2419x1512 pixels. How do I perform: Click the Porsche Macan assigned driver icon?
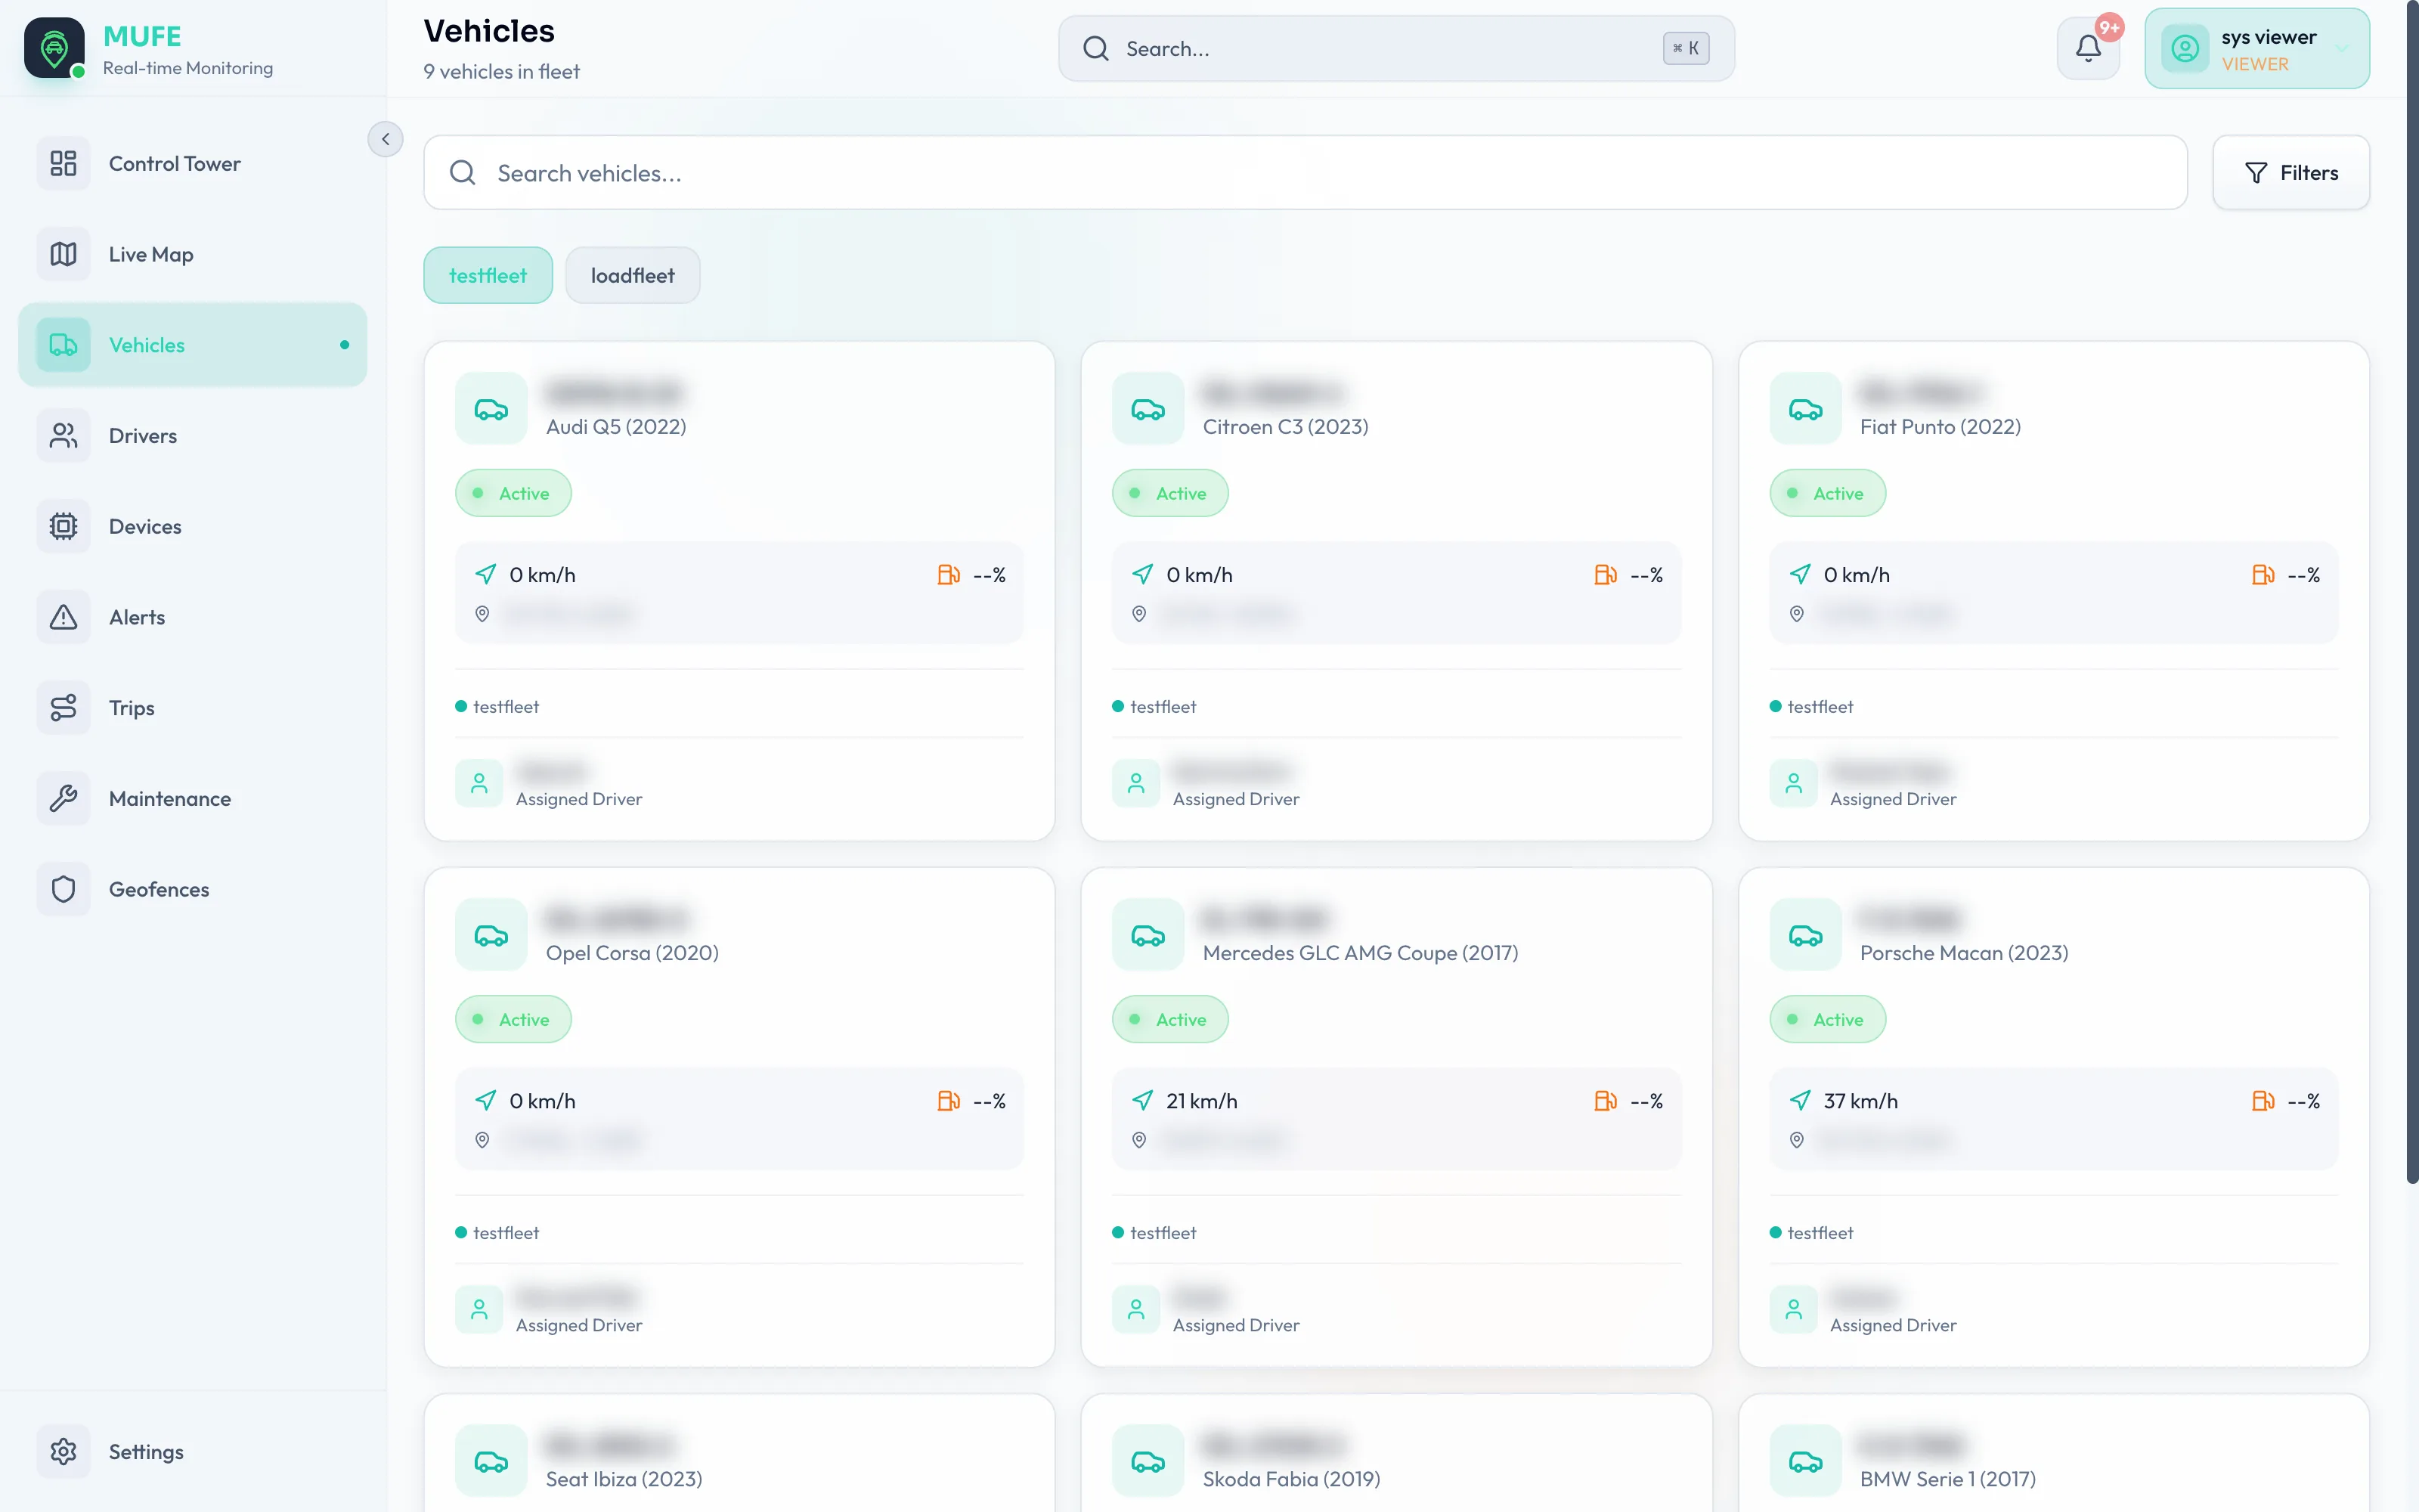pyautogui.click(x=1795, y=1309)
